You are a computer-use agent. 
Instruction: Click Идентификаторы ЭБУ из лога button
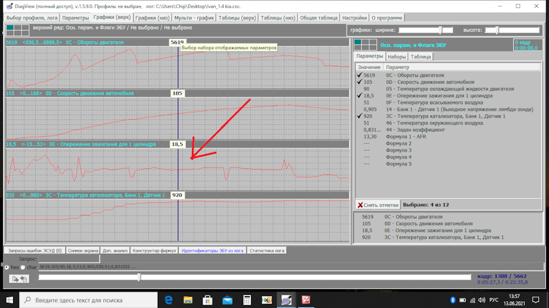click(x=212, y=250)
